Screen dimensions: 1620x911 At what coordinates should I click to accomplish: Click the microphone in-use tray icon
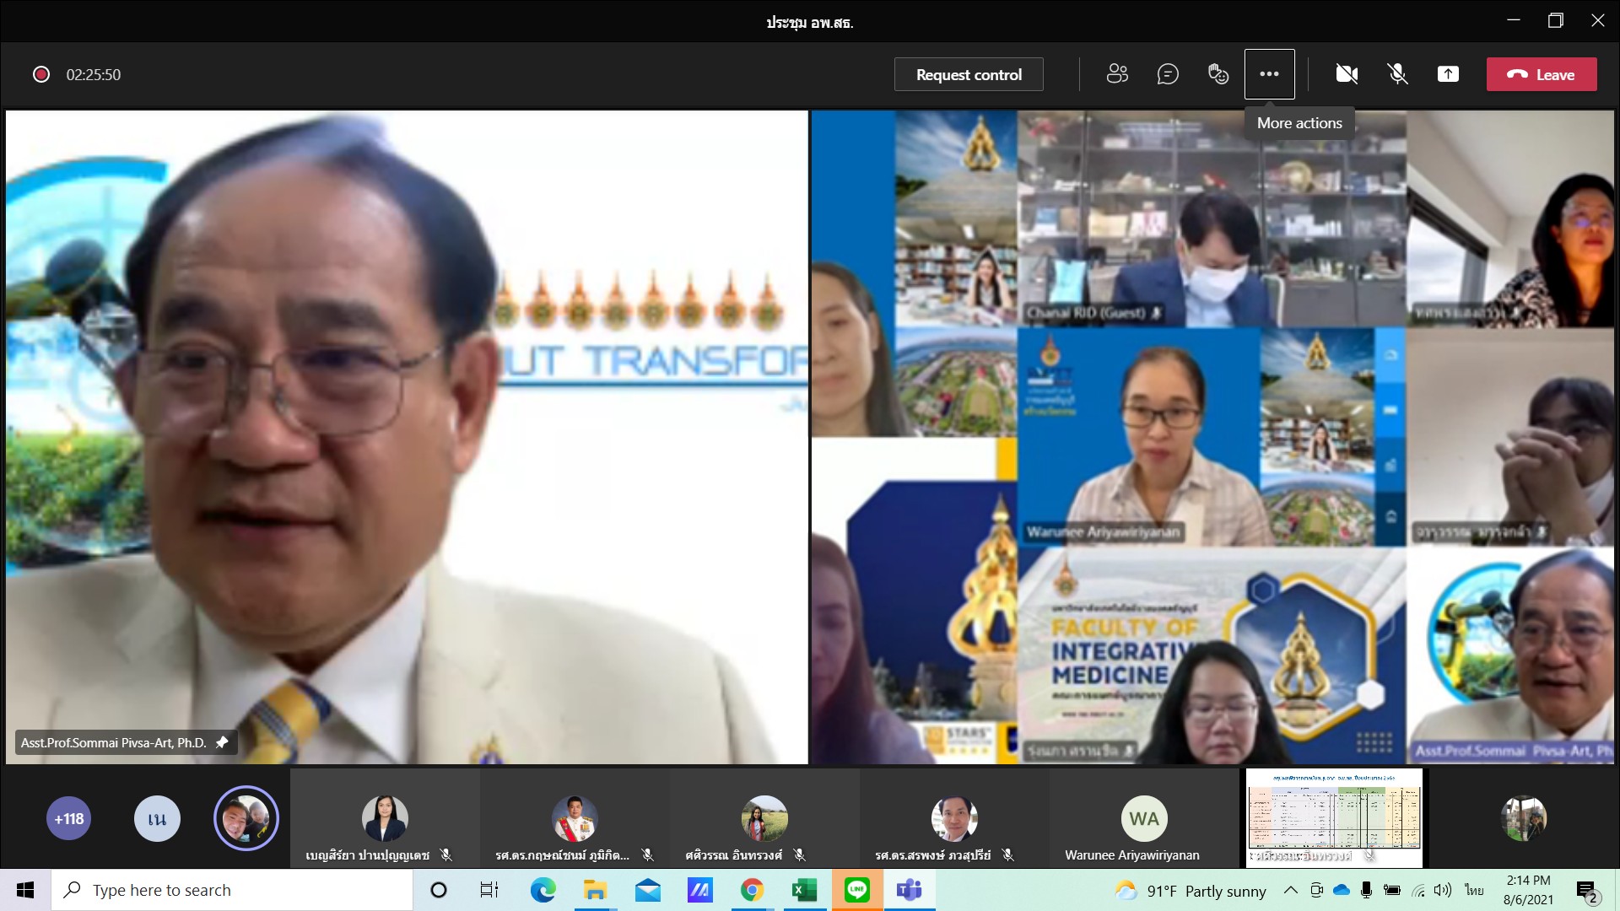coord(1366,890)
